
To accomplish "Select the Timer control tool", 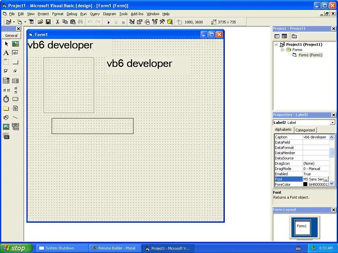I will pos(6,99).
